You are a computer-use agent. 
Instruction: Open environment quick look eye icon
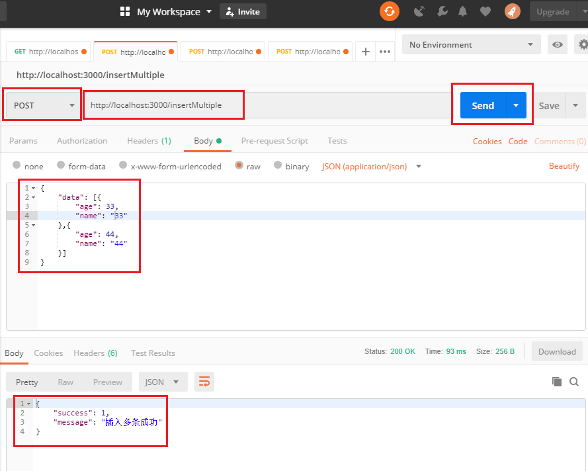pos(558,44)
